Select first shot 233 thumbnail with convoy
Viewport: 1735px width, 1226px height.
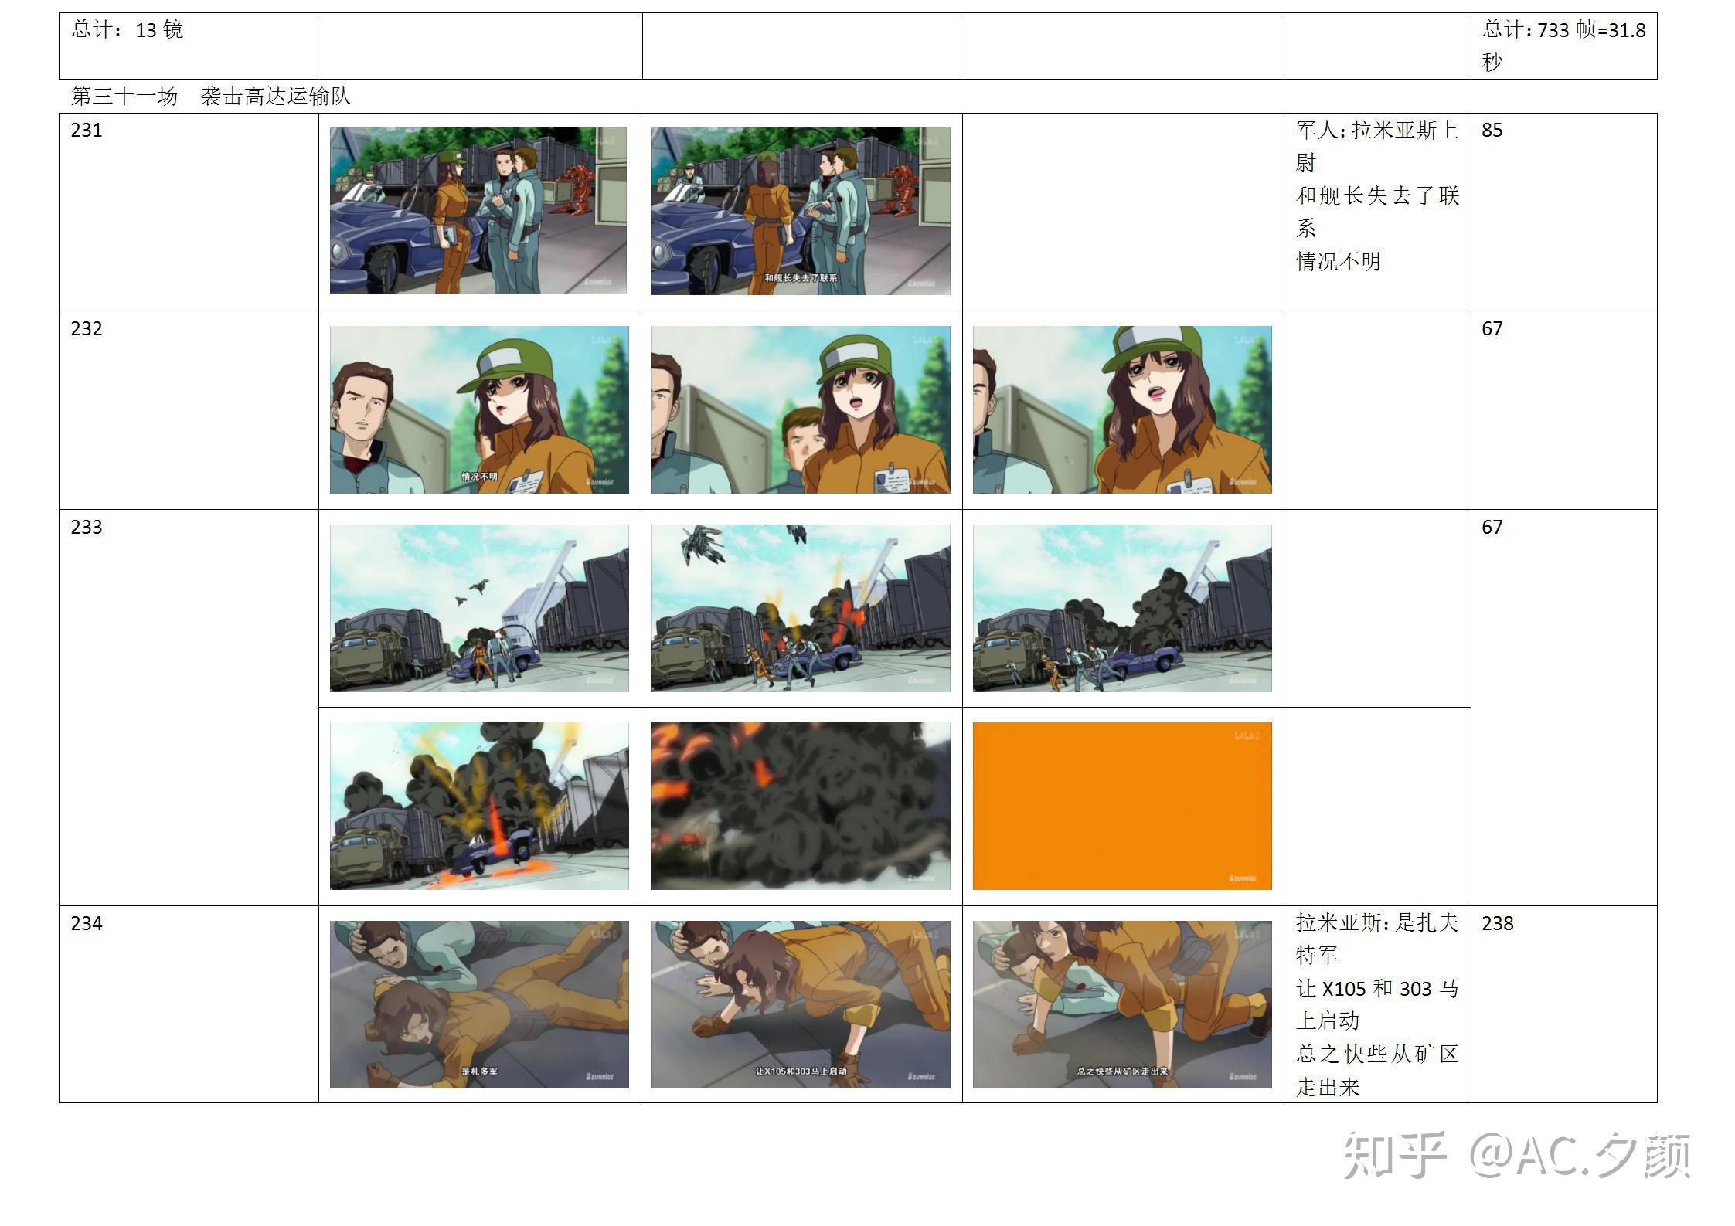(479, 608)
